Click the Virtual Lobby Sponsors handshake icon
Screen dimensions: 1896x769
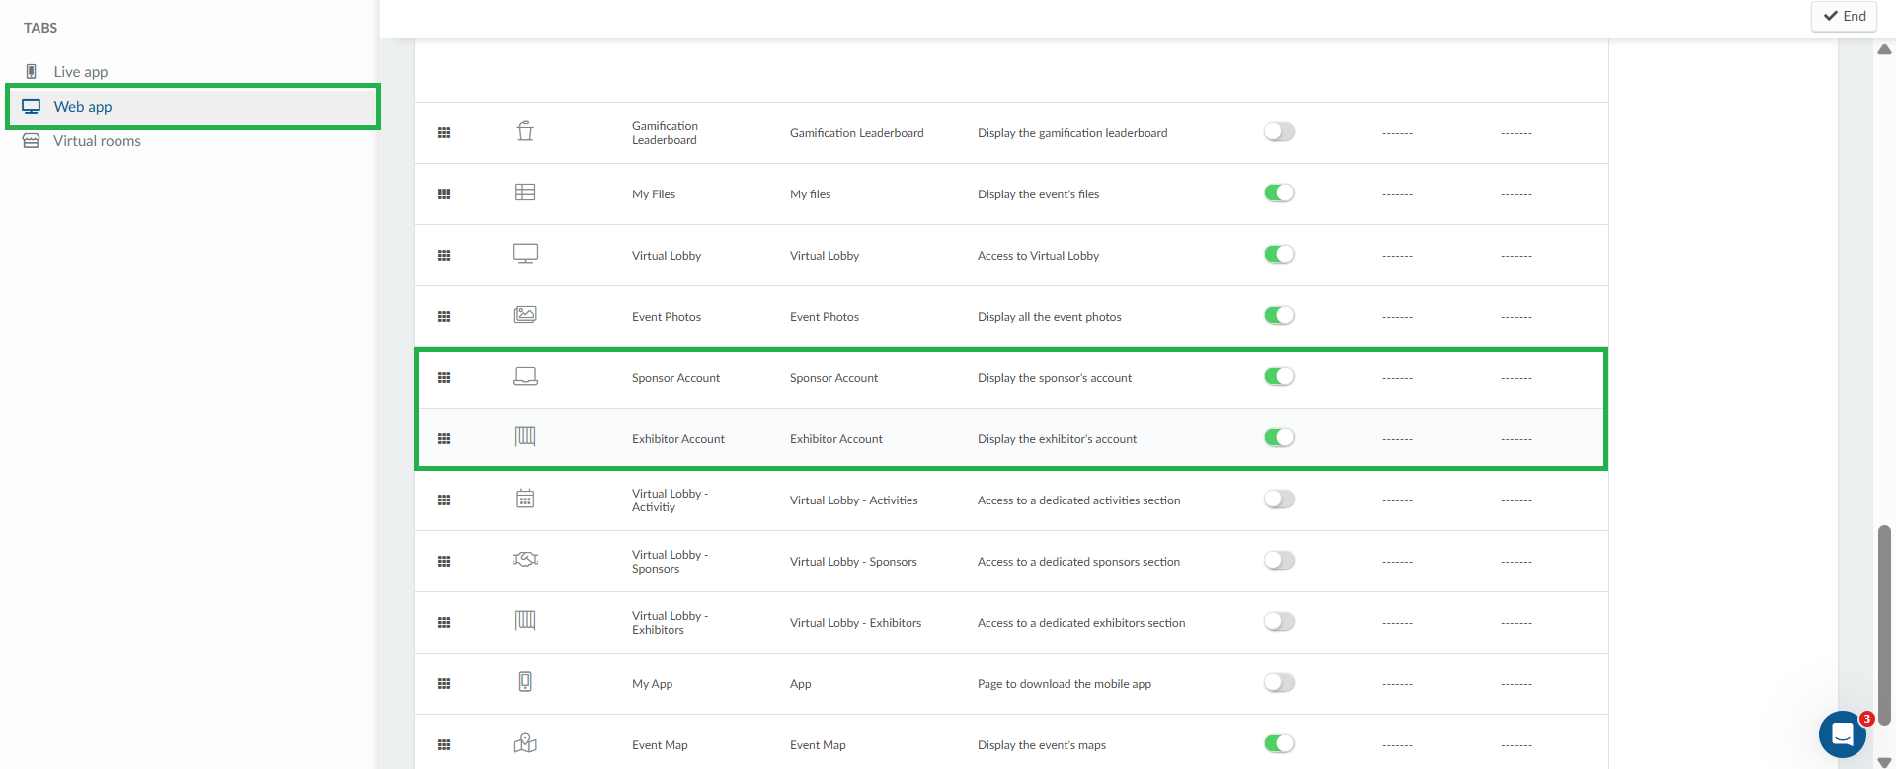pos(525,560)
